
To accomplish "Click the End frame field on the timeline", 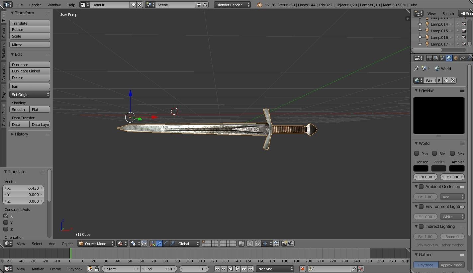I will point(159,269).
